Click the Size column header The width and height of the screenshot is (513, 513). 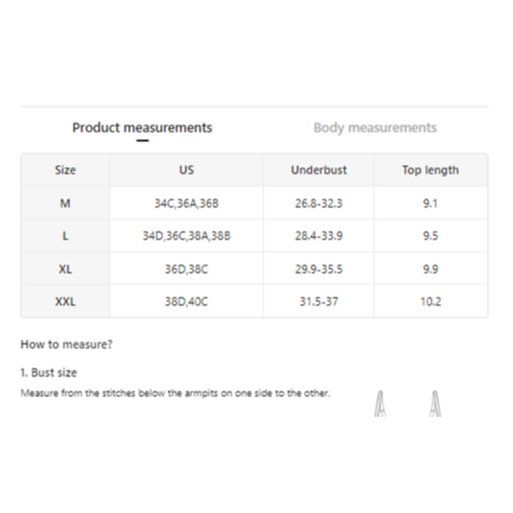pyautogui.click(x=65, y=170)
